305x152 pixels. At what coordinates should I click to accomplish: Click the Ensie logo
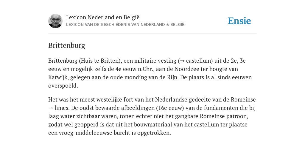(239, 21)
